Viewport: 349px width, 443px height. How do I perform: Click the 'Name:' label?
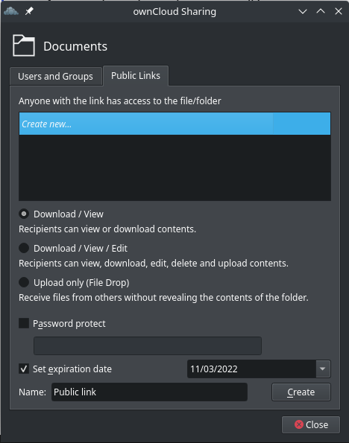point(32,392)
